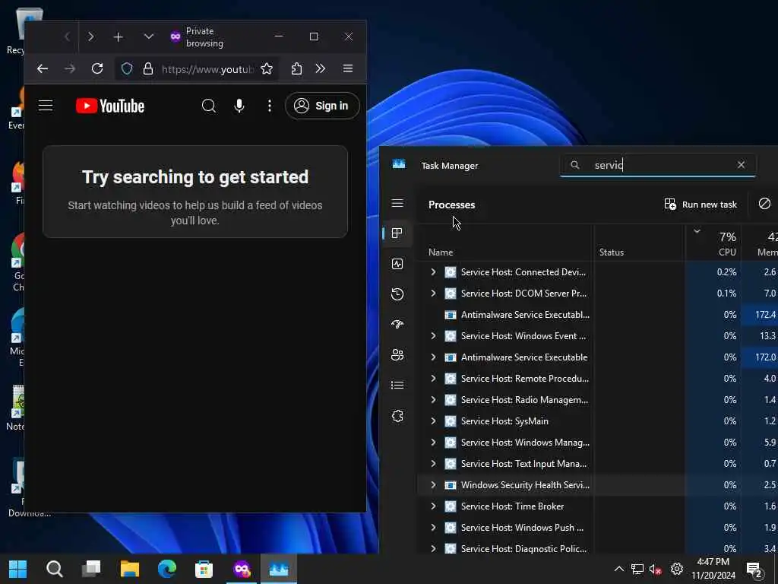This screenshot has height=584, width=778.
Task: Expand Service Host: Windows Management row
Action: click(x=433, y=443)
